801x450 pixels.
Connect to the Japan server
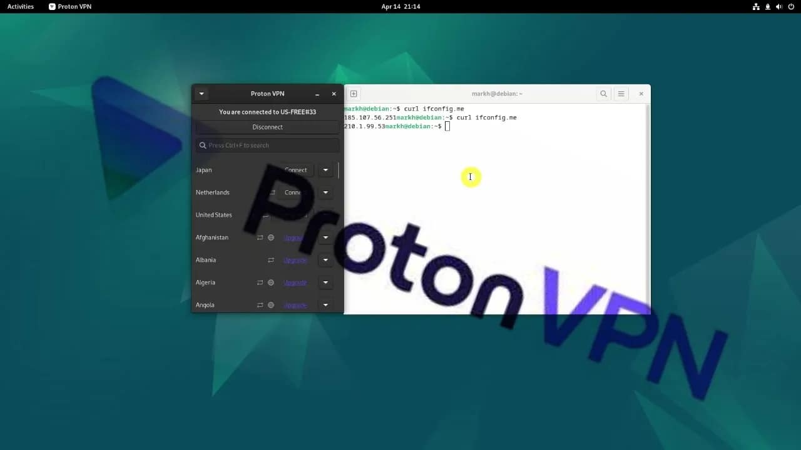click(296, 170)
